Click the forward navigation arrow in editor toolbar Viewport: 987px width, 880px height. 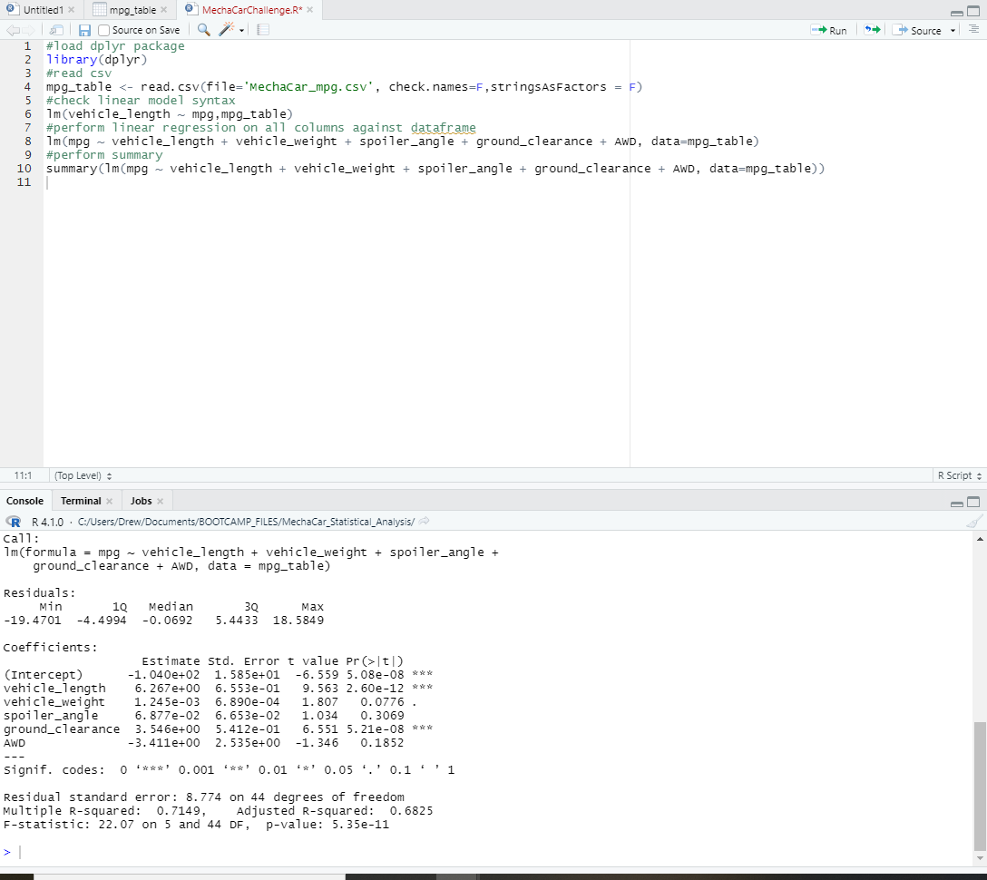(x=28, y=30)
